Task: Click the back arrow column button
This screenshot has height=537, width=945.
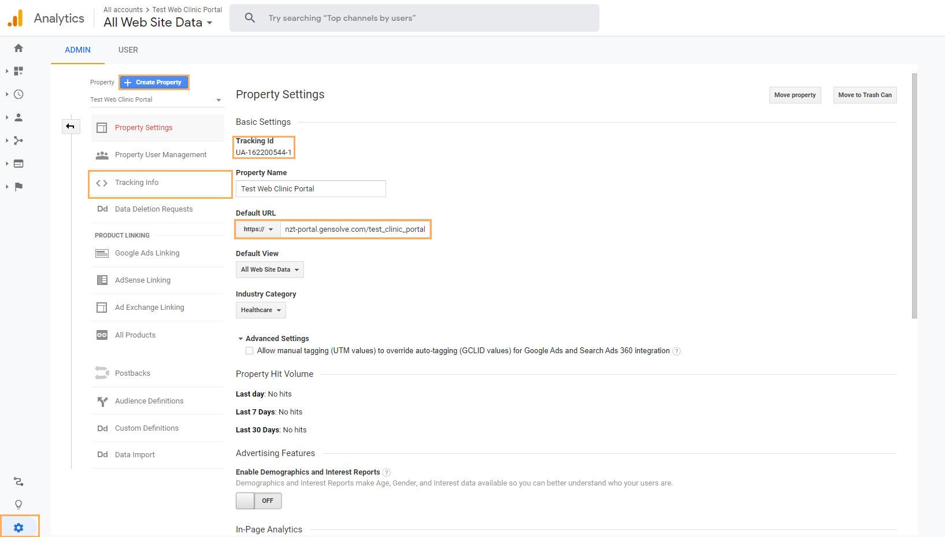Action: [71, 126]
